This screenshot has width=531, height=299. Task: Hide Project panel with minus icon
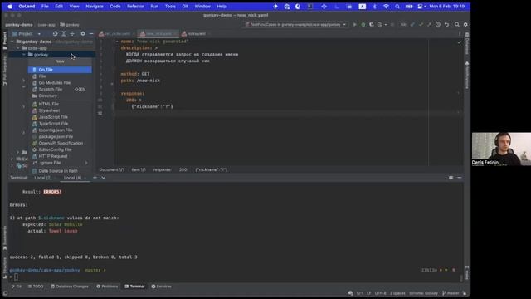[91, 33]
